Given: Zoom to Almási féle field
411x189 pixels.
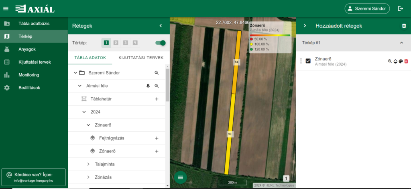Looking at the screenshot, I should [x=157, y=86].
